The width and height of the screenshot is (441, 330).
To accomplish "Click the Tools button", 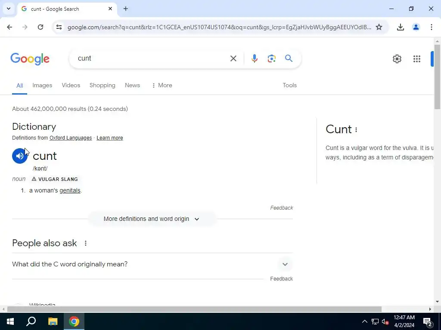I will (x=289, y=86).
